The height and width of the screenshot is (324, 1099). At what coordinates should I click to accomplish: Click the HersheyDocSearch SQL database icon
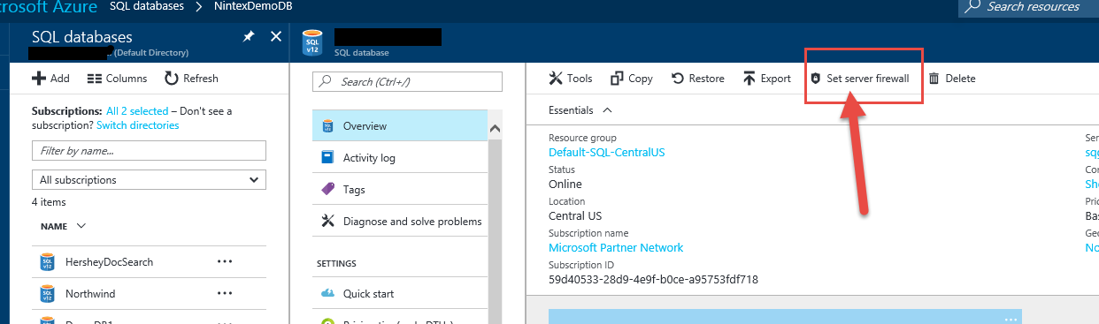48,262
